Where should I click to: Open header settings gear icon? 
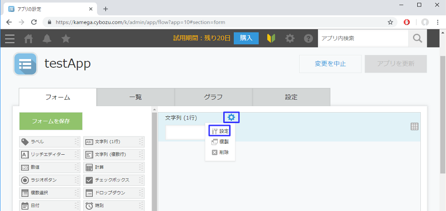290,38
